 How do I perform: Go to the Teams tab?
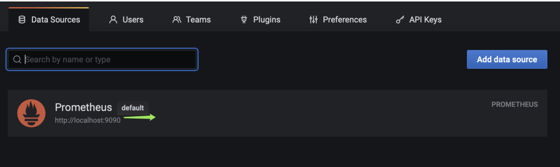pyautogui.click(x=191, y=20)
